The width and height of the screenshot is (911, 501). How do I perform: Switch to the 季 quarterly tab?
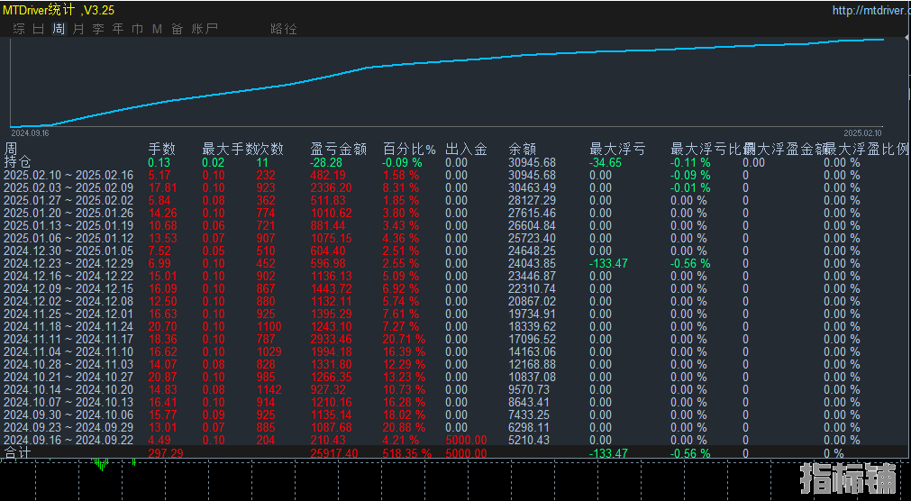(98, 29)
